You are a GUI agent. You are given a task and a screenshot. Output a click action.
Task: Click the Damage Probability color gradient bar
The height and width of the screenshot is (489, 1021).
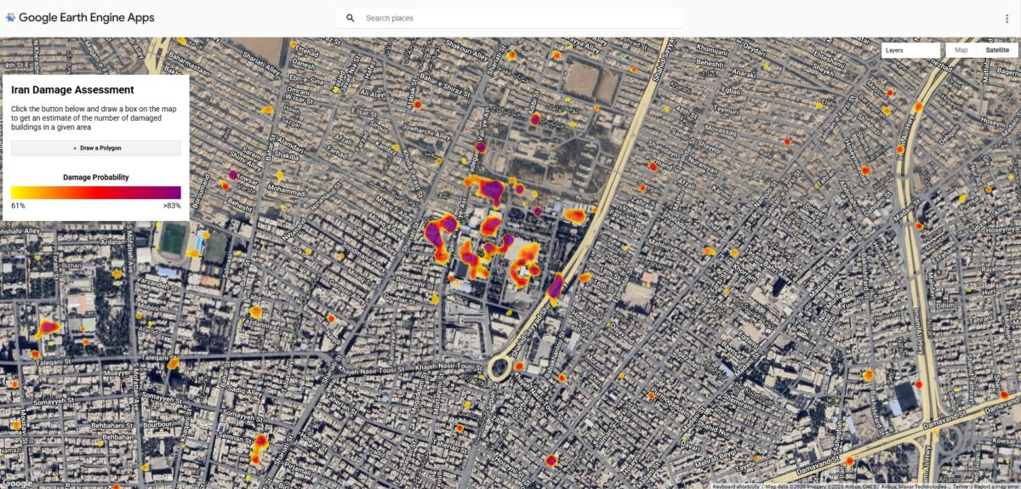pos(96,192)
